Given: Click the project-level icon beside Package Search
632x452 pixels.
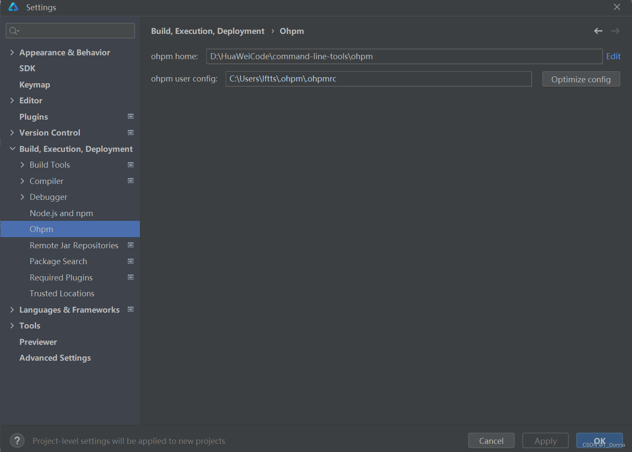Looking at the screenshot, I should point(131,261).
